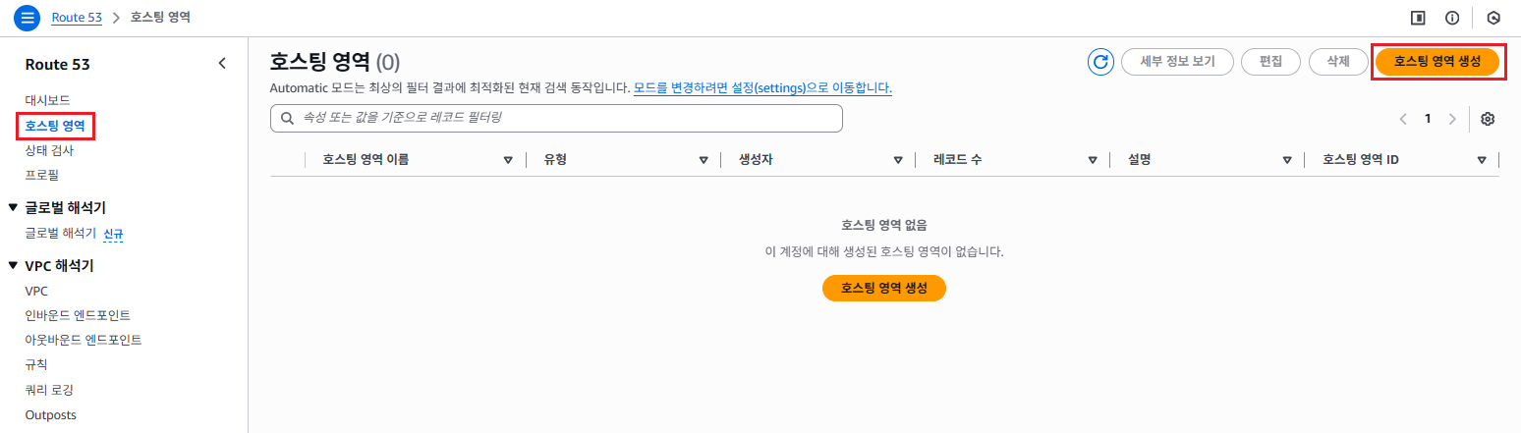This screenshot has height=433, width=1521.
Task: Open table preferences gear icon
Action: coord(1488,119)
